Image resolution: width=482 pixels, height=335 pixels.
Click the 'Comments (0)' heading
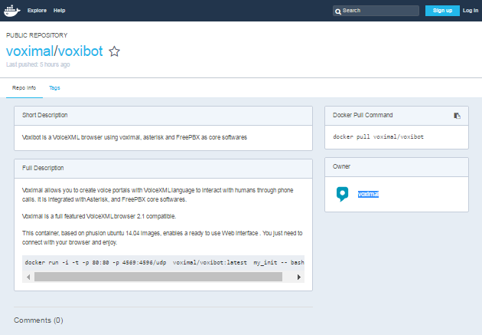pyautogui.click(x=38, y=320)
